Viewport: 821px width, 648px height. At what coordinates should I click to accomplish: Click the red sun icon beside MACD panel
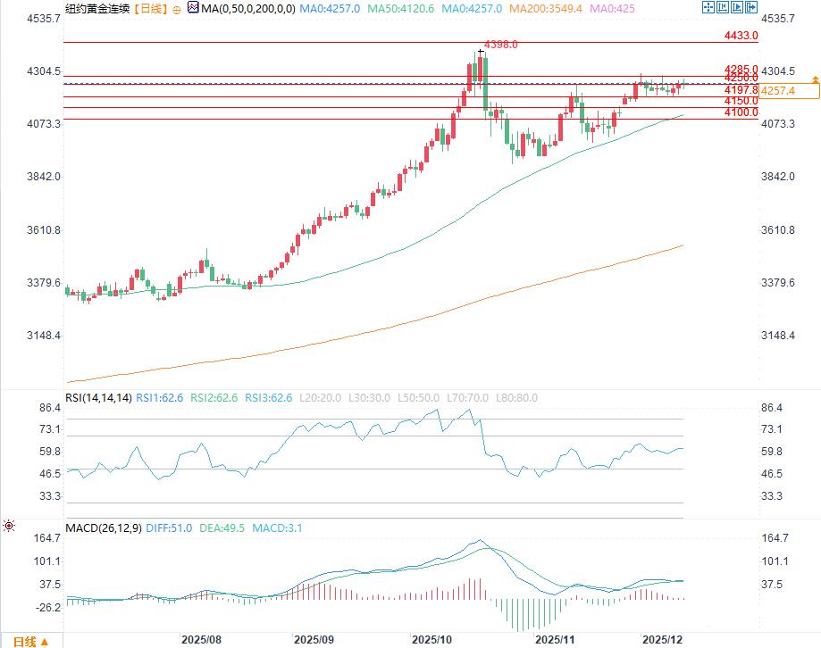tap(9, 526)
